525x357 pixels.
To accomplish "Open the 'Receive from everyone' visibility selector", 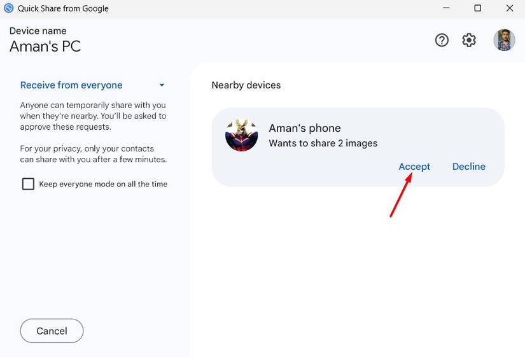I will [x=71, y=85].
